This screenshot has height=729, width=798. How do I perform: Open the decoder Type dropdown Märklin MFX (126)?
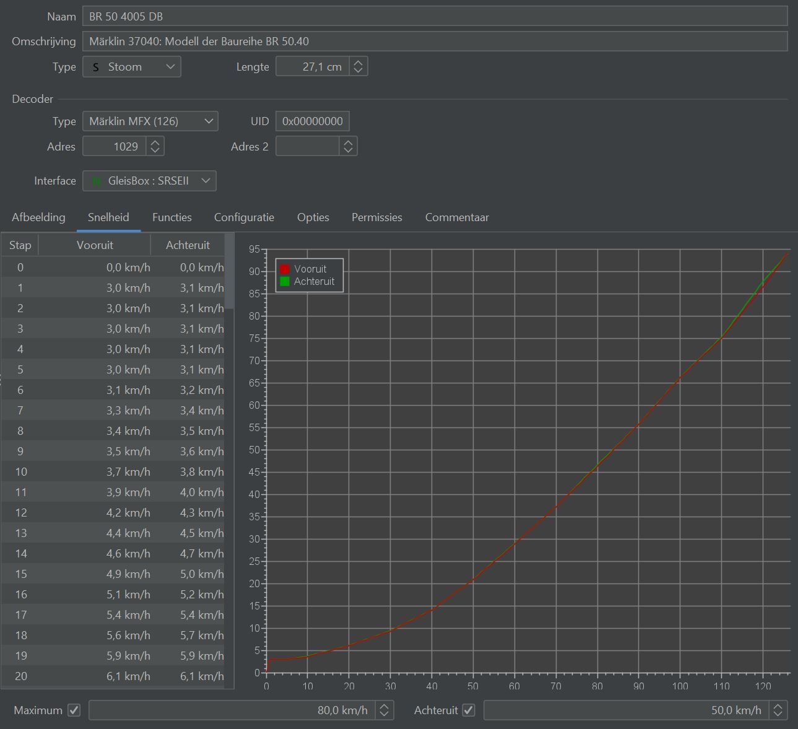[150, 121]
